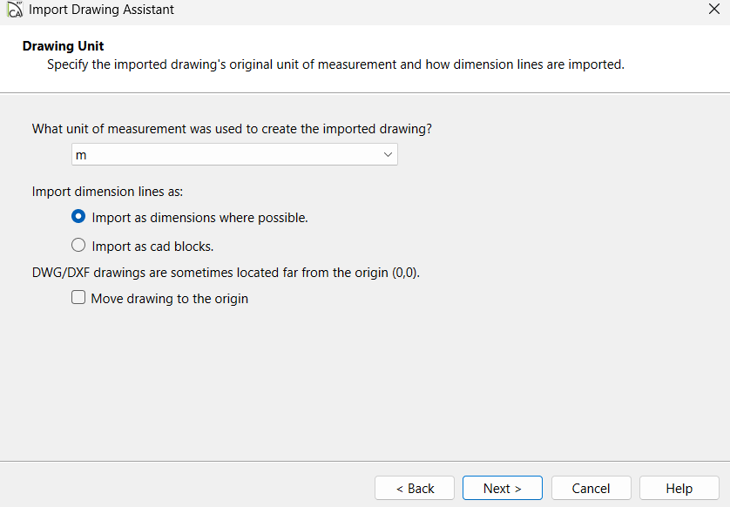Viewport: 730px width, 507px height.
Task: Click the "Import as dimensions where possible." label text
Action: [x=199, y=219]
